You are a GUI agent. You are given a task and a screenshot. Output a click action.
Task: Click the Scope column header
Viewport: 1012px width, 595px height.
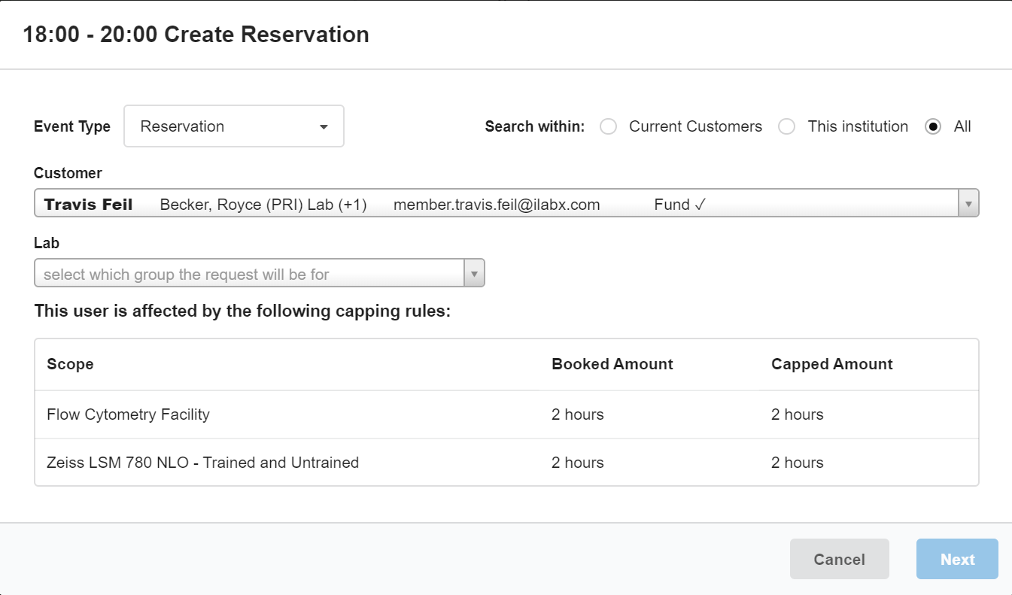pos(71,365)
